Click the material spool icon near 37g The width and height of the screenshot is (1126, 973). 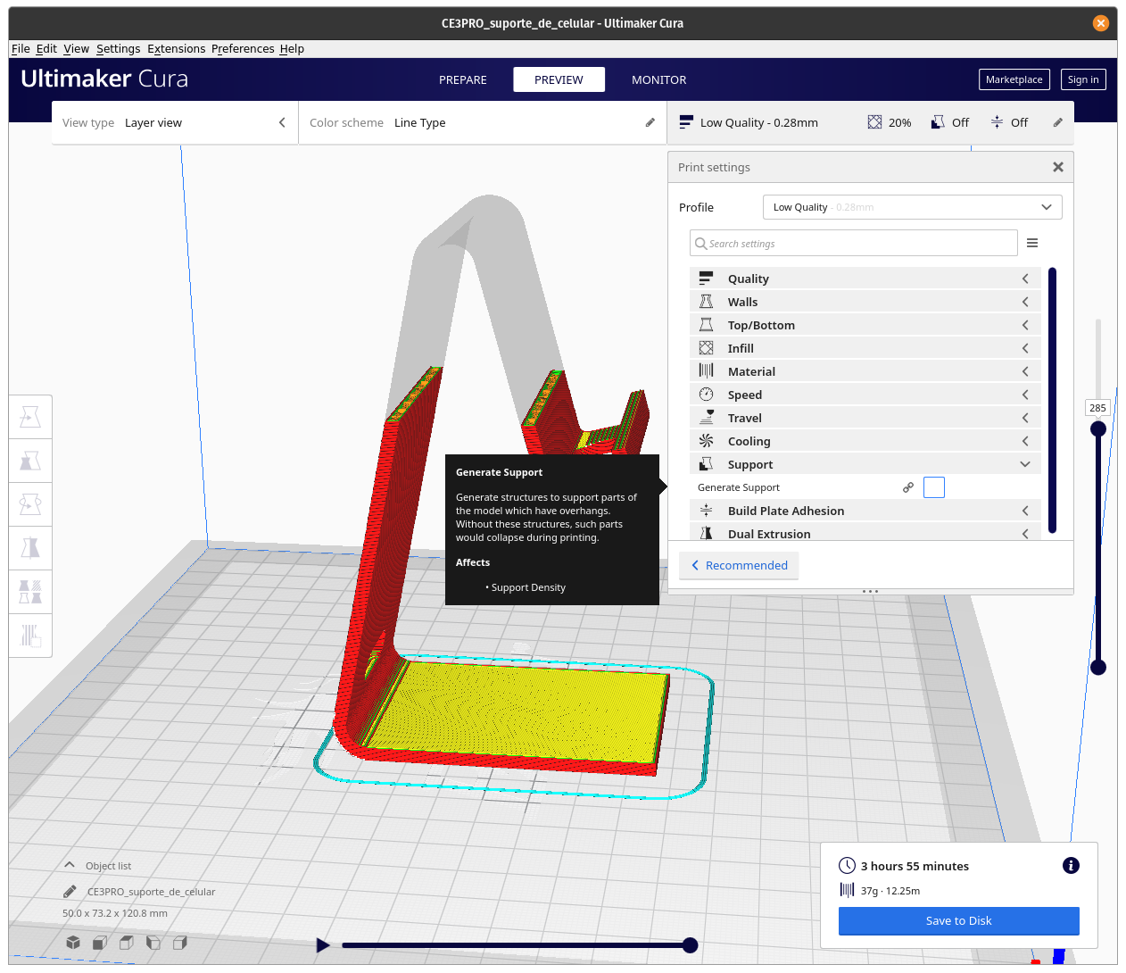point(847,890)
